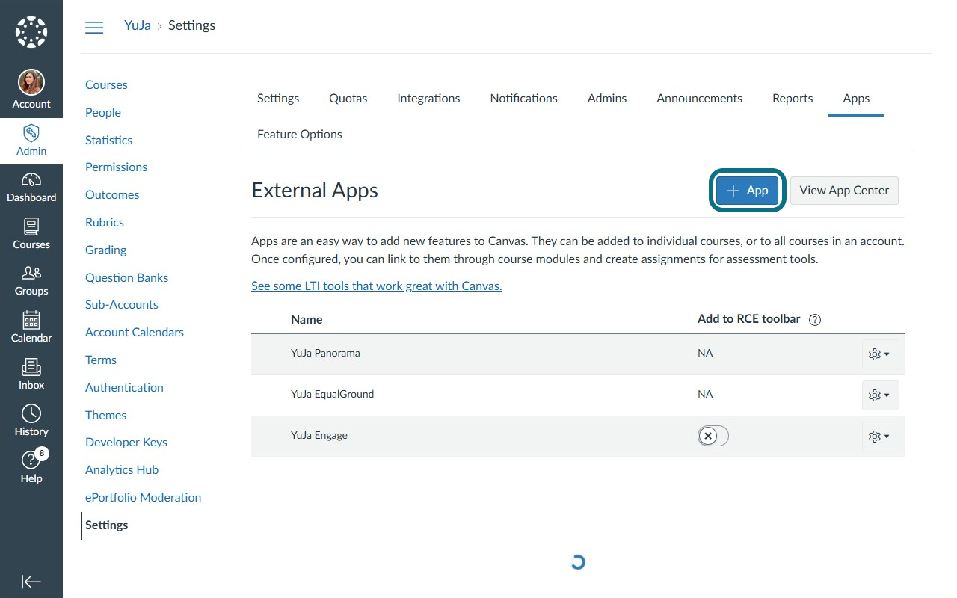Open Courses in account sidebar menu

click(106, 85)
